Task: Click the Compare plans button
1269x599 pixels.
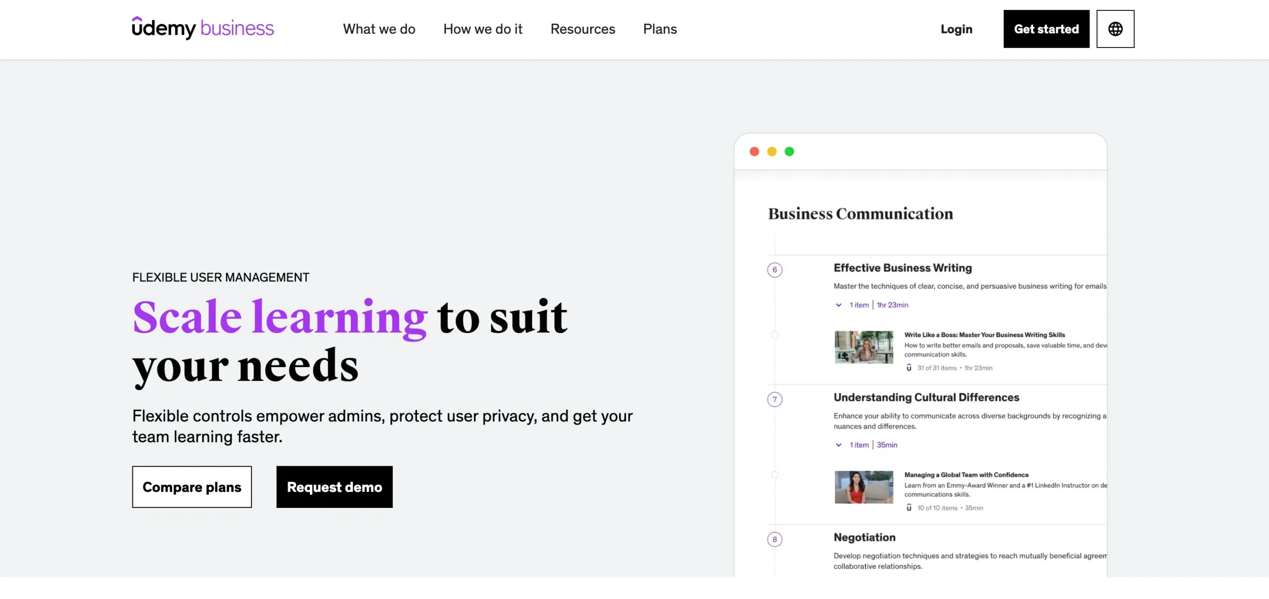Action: [192, 487]
